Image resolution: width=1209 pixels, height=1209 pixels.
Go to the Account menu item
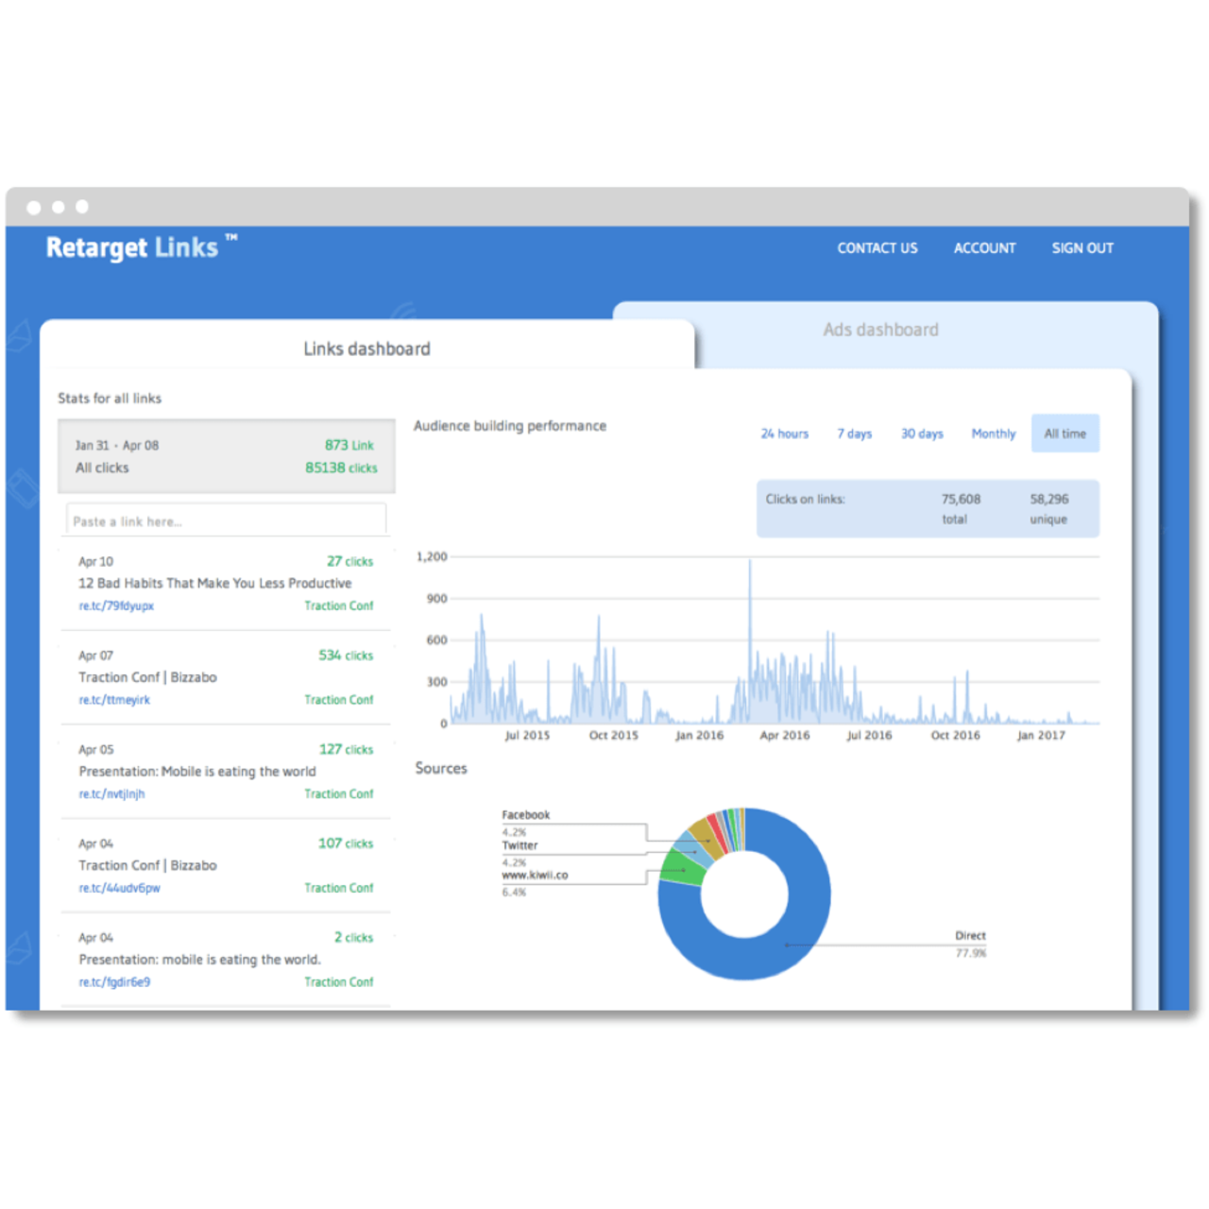click(984, 248)
